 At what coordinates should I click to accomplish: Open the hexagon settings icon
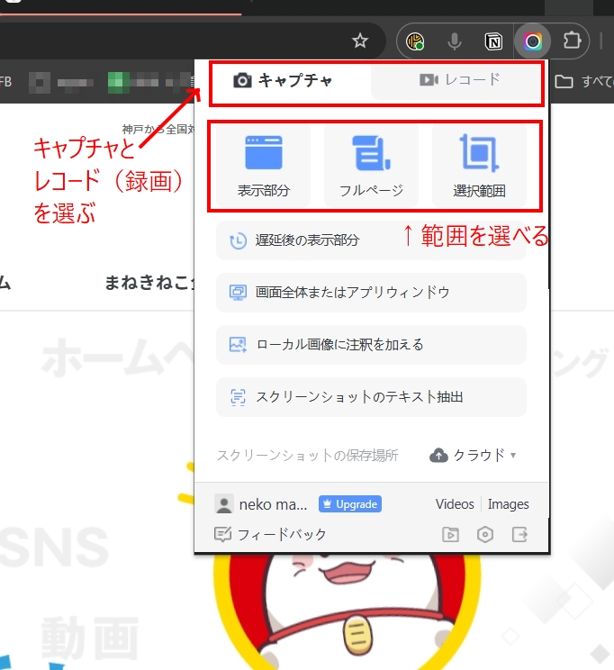(485, 535)
